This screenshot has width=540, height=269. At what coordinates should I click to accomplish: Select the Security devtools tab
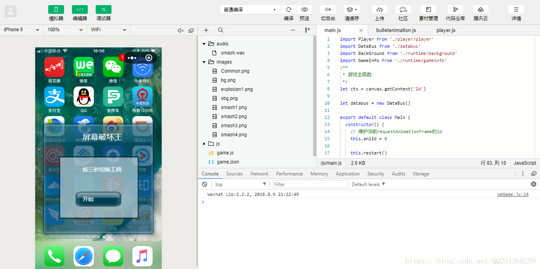coord(376,174)
